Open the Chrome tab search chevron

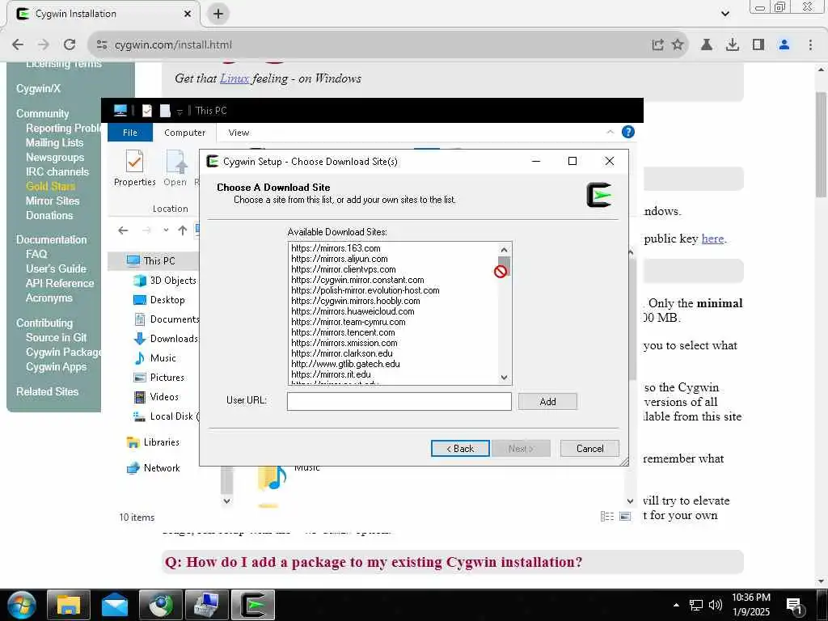[x=725, y=14]
